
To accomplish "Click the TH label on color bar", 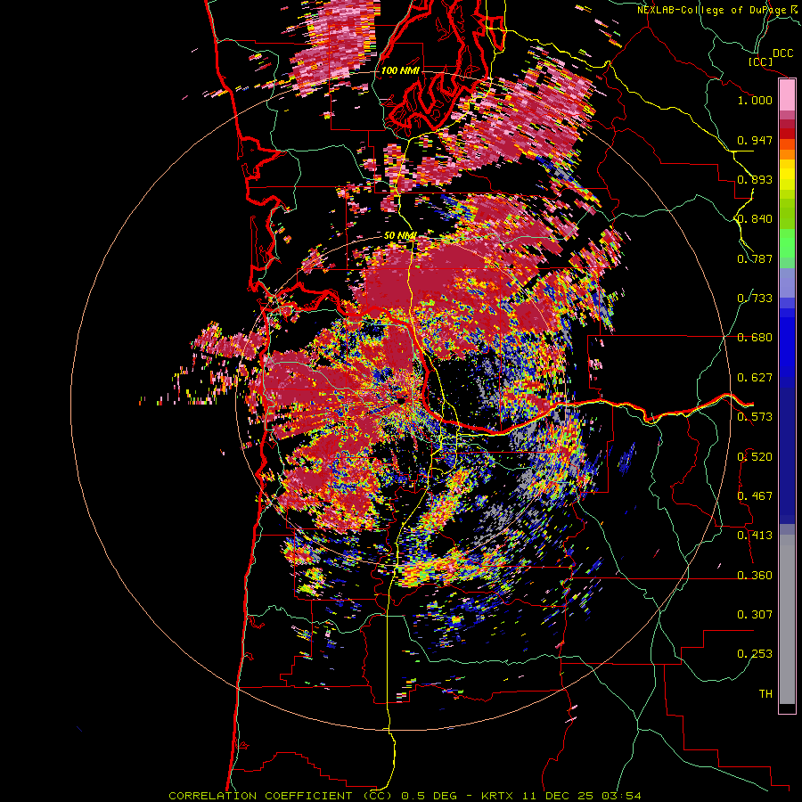I will tap(765, 694).
